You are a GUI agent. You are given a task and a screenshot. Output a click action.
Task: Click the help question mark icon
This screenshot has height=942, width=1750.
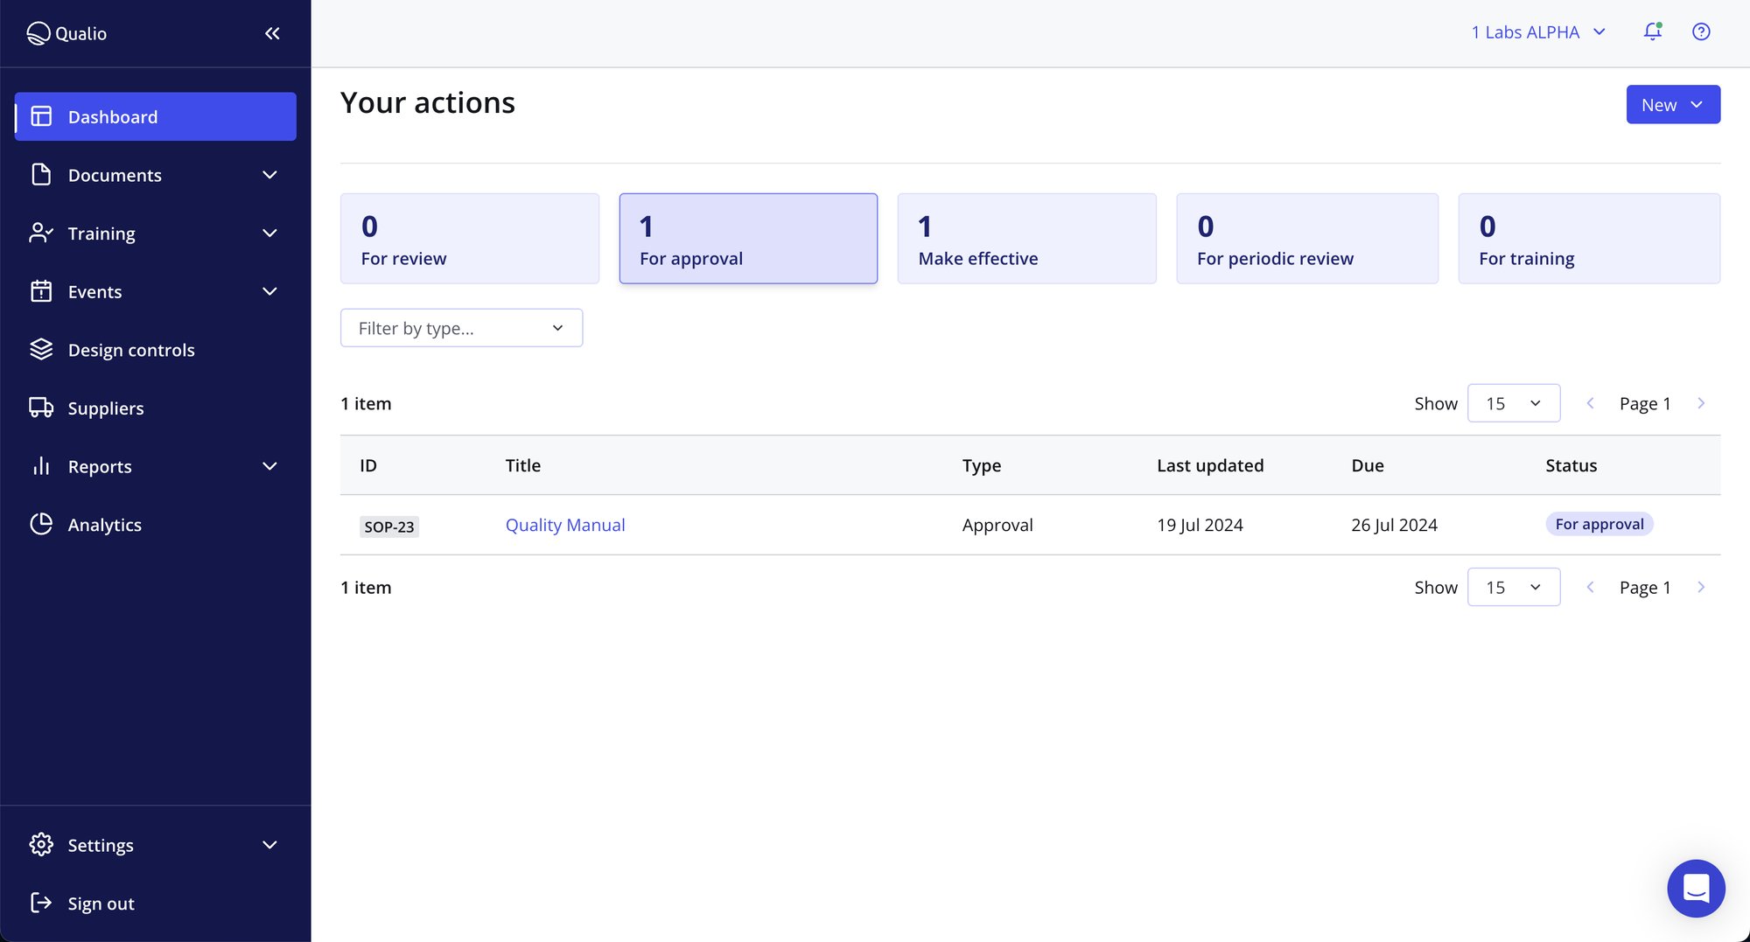(x=1701, y=31)
